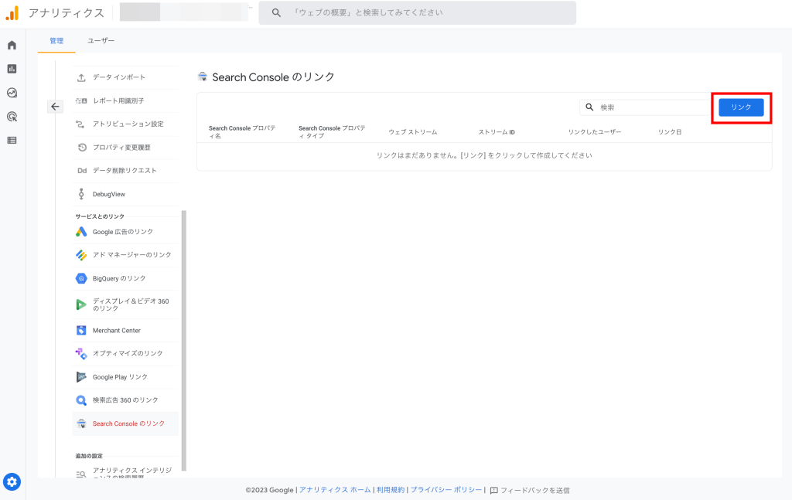This screenshot has width=792, height=500.
Task: Open DebugView menu item
Action: [x=125, y=194]
